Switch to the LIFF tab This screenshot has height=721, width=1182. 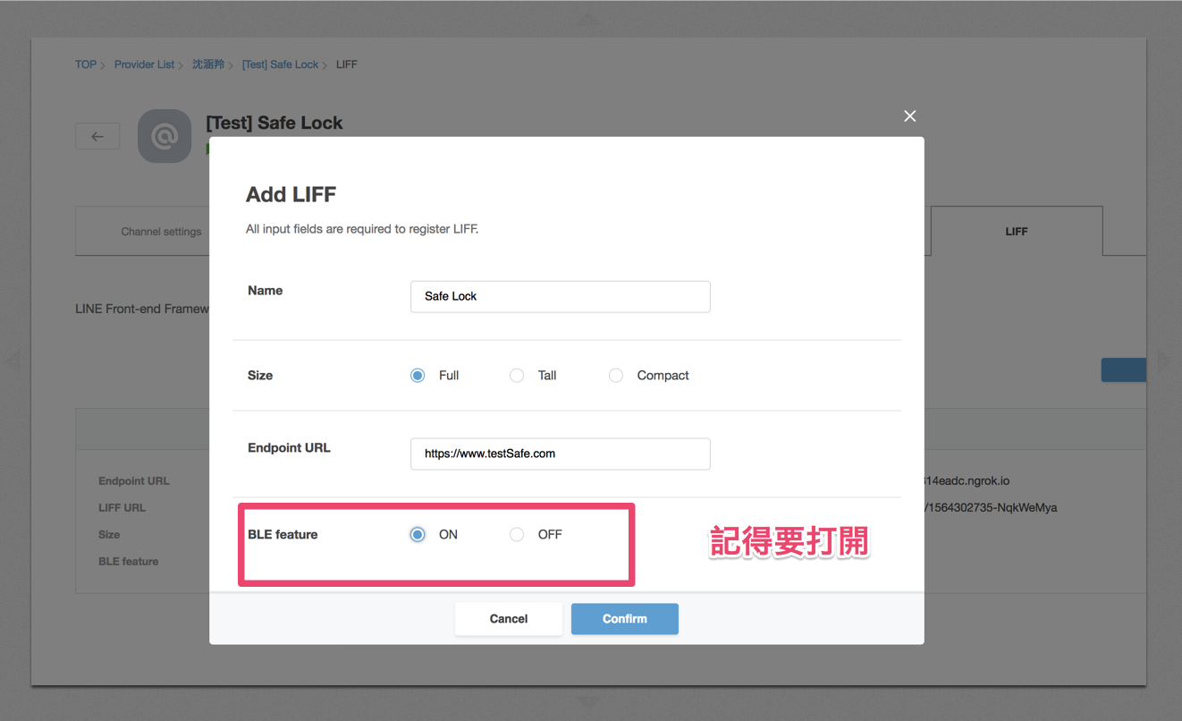point(1017,232)
